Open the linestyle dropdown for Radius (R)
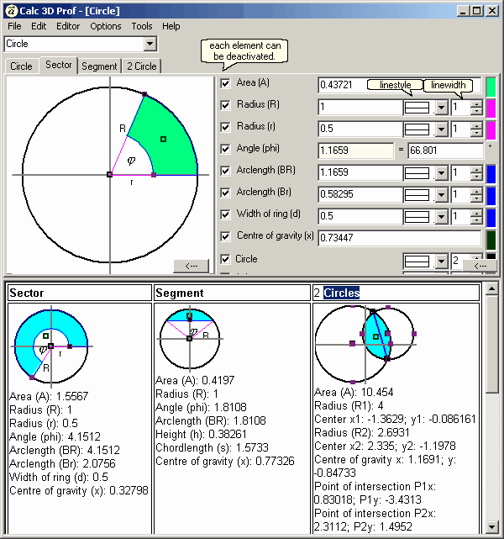The width and height of the screenshot is (504, 539). 441,108
